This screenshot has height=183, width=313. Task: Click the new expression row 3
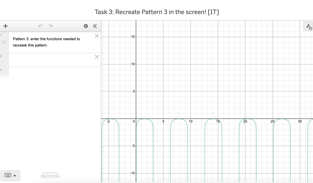(55, 73)
